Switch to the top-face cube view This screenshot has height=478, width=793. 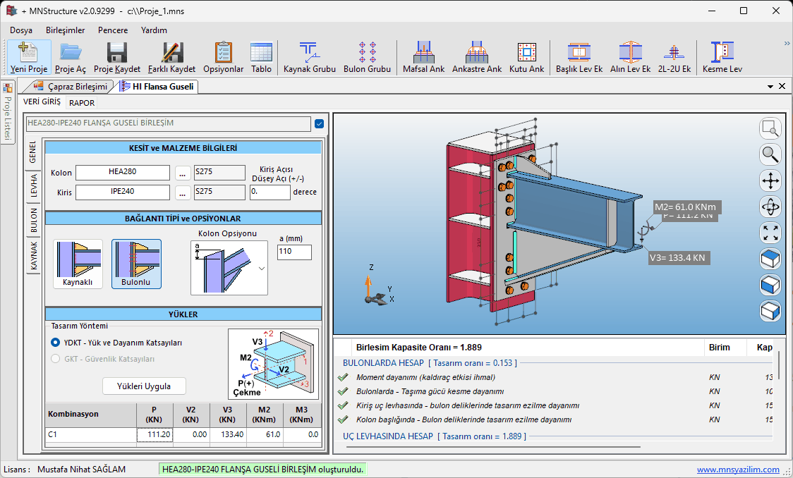(x=770, y=259)
